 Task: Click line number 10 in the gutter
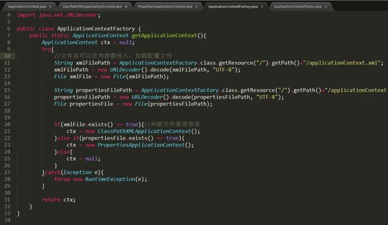pos(7,56)
